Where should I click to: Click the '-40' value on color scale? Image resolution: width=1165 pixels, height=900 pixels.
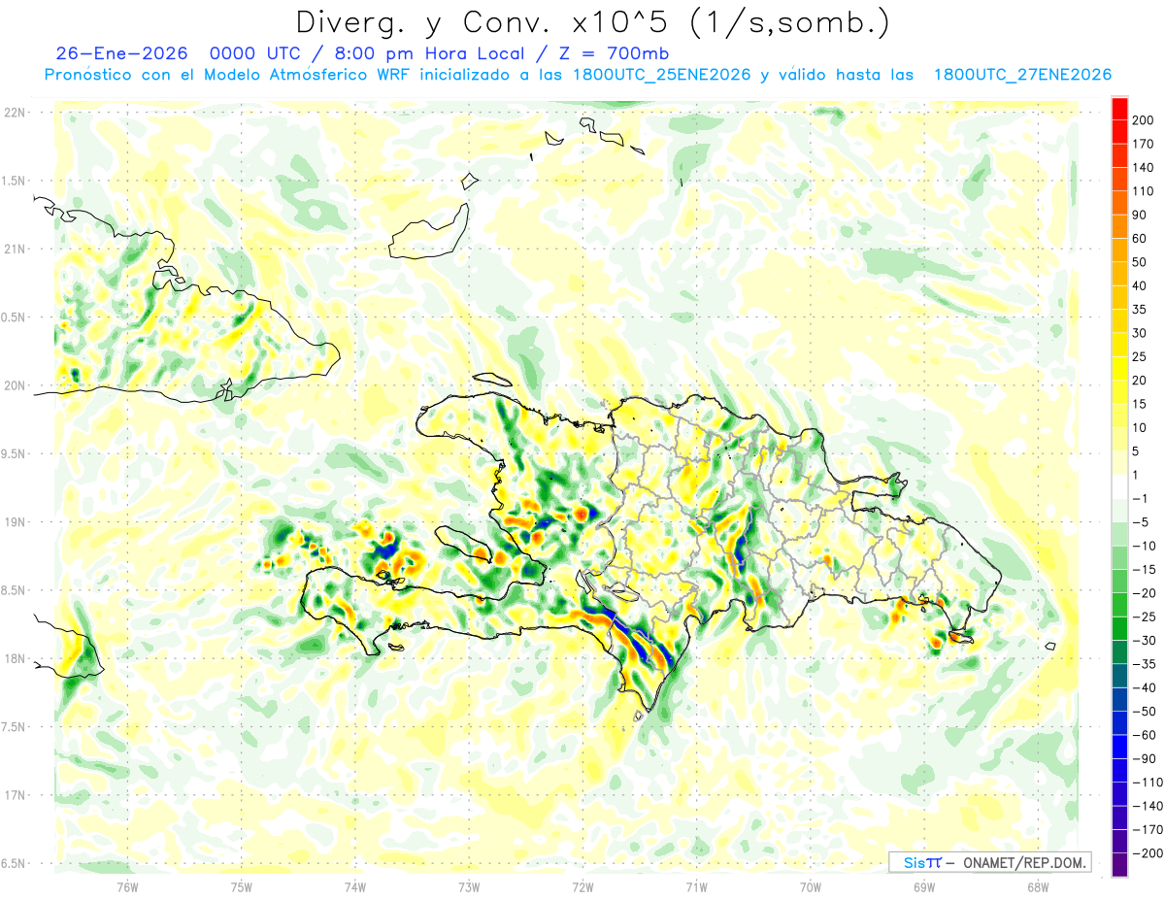click(1144, 688)
